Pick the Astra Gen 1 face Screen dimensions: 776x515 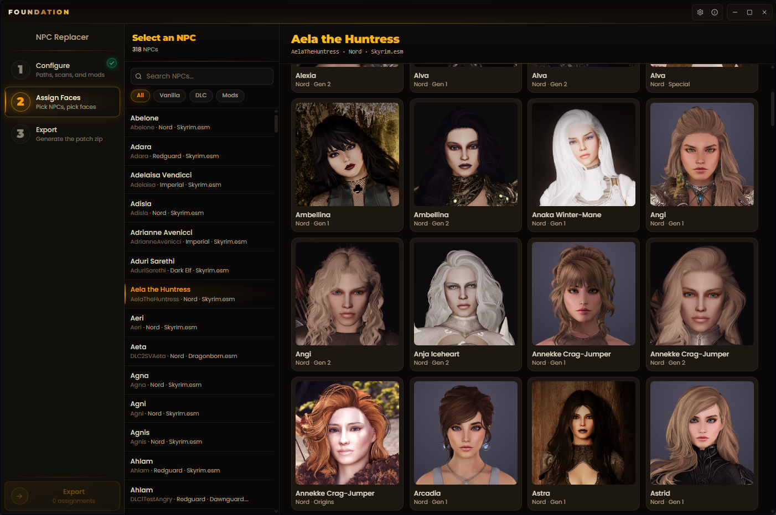pos(583,444)
